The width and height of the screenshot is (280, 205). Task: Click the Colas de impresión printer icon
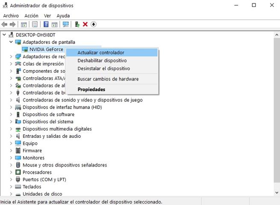18,64
